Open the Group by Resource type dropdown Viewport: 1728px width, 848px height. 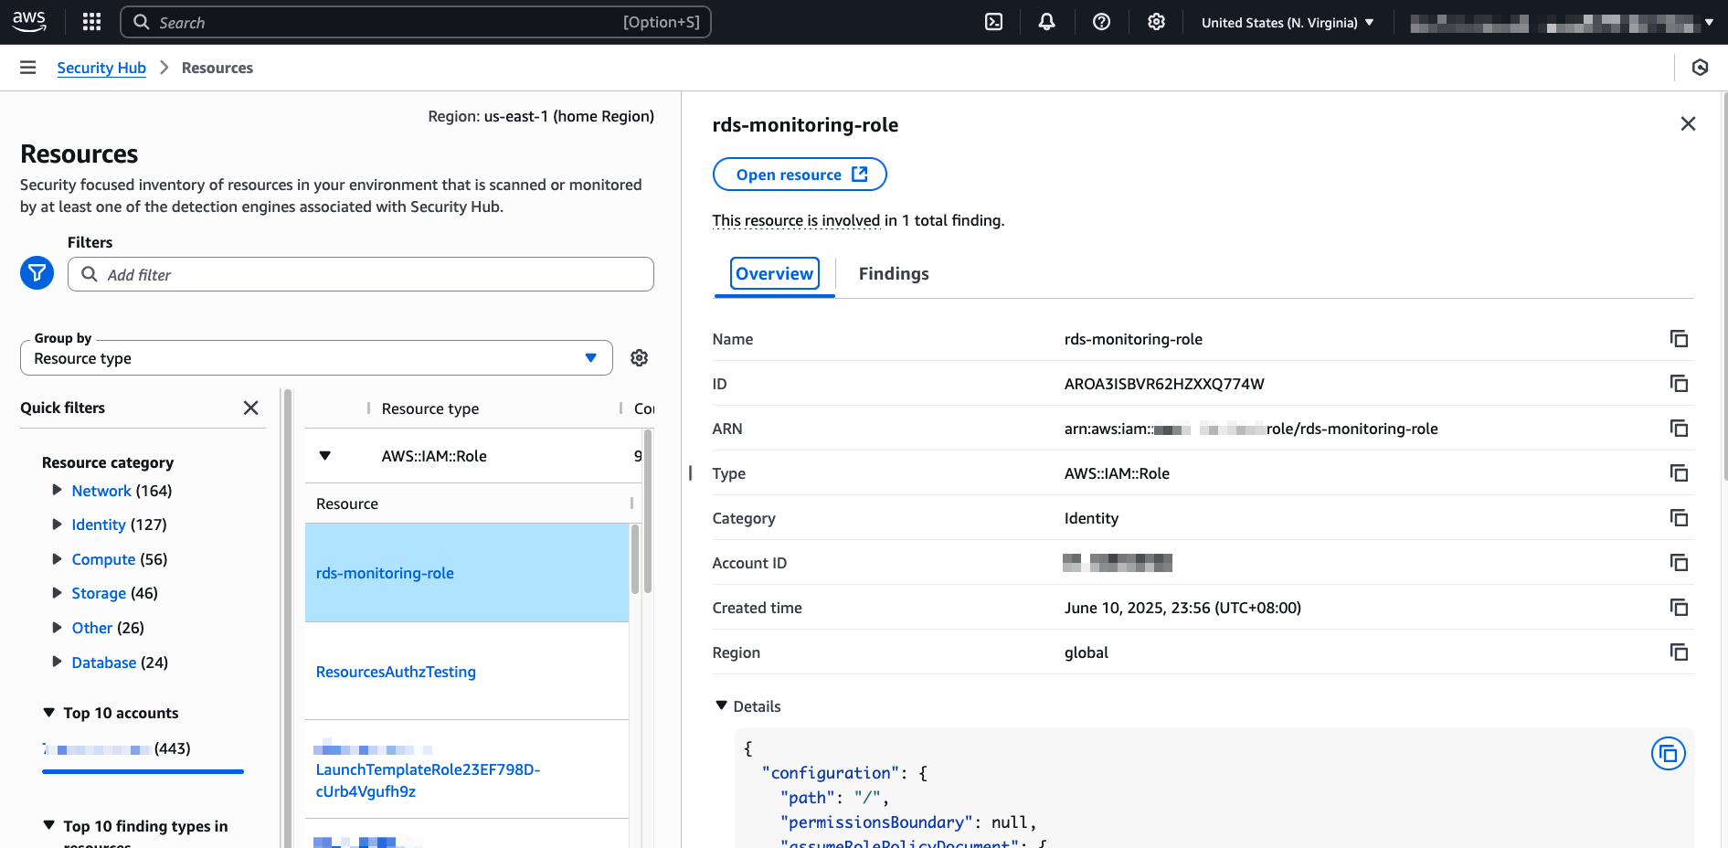click(316, 358)
